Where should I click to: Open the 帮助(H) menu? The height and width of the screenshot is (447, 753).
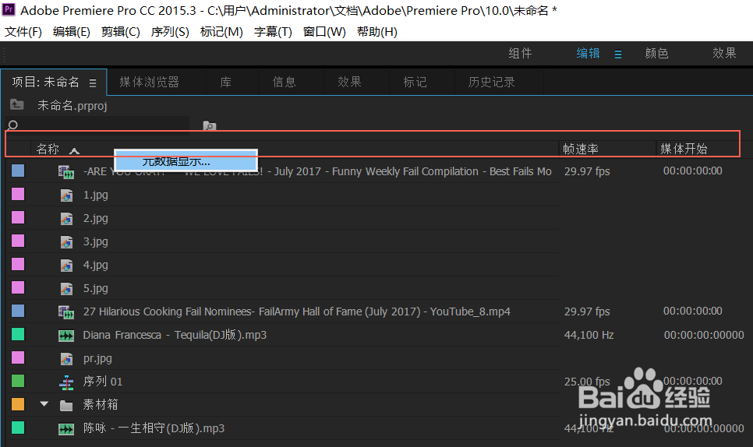[377, 32]
